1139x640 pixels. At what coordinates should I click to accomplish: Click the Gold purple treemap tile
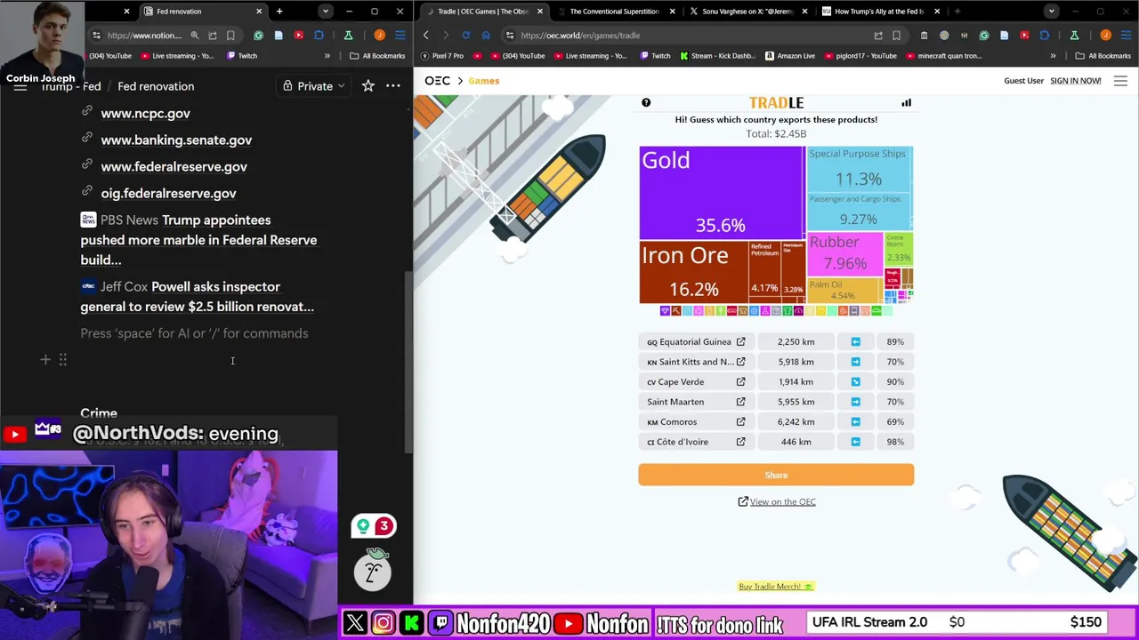[722, 194]
